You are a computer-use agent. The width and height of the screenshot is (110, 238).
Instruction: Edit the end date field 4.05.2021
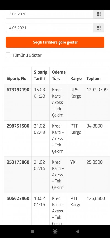(x=50, y=28)
